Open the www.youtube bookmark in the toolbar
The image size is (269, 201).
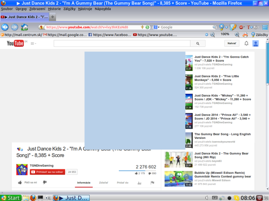155,35
